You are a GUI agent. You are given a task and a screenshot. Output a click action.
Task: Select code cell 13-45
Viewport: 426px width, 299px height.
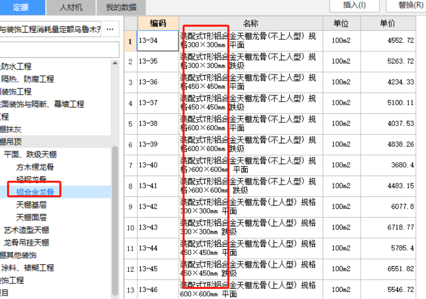(x=158, y=269)
